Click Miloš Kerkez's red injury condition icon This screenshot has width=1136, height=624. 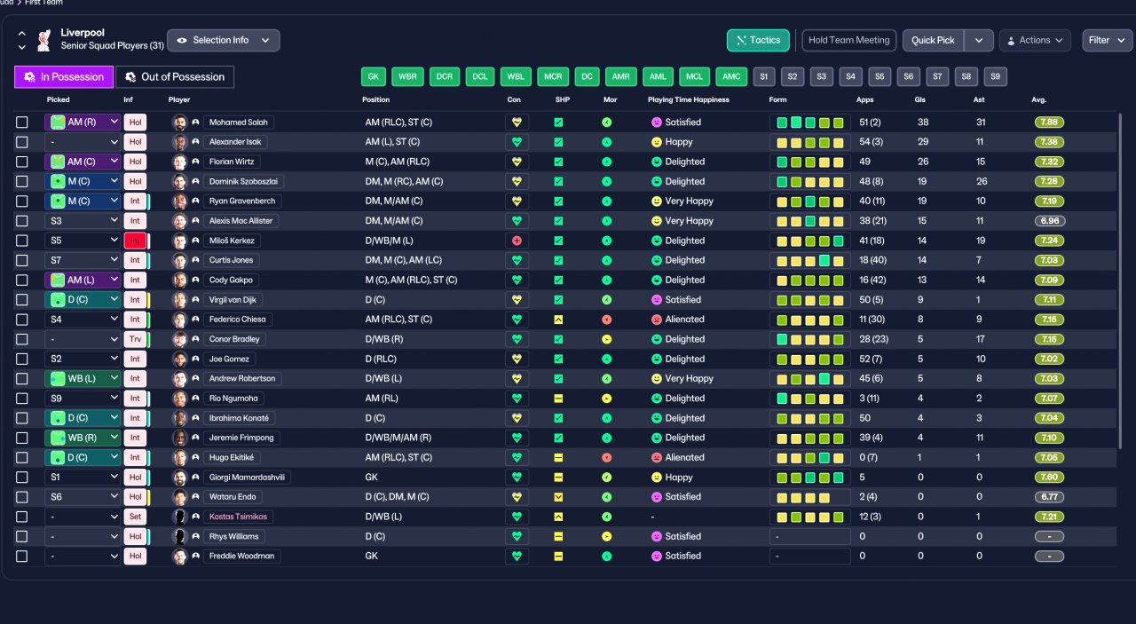(x=517, y=241)
